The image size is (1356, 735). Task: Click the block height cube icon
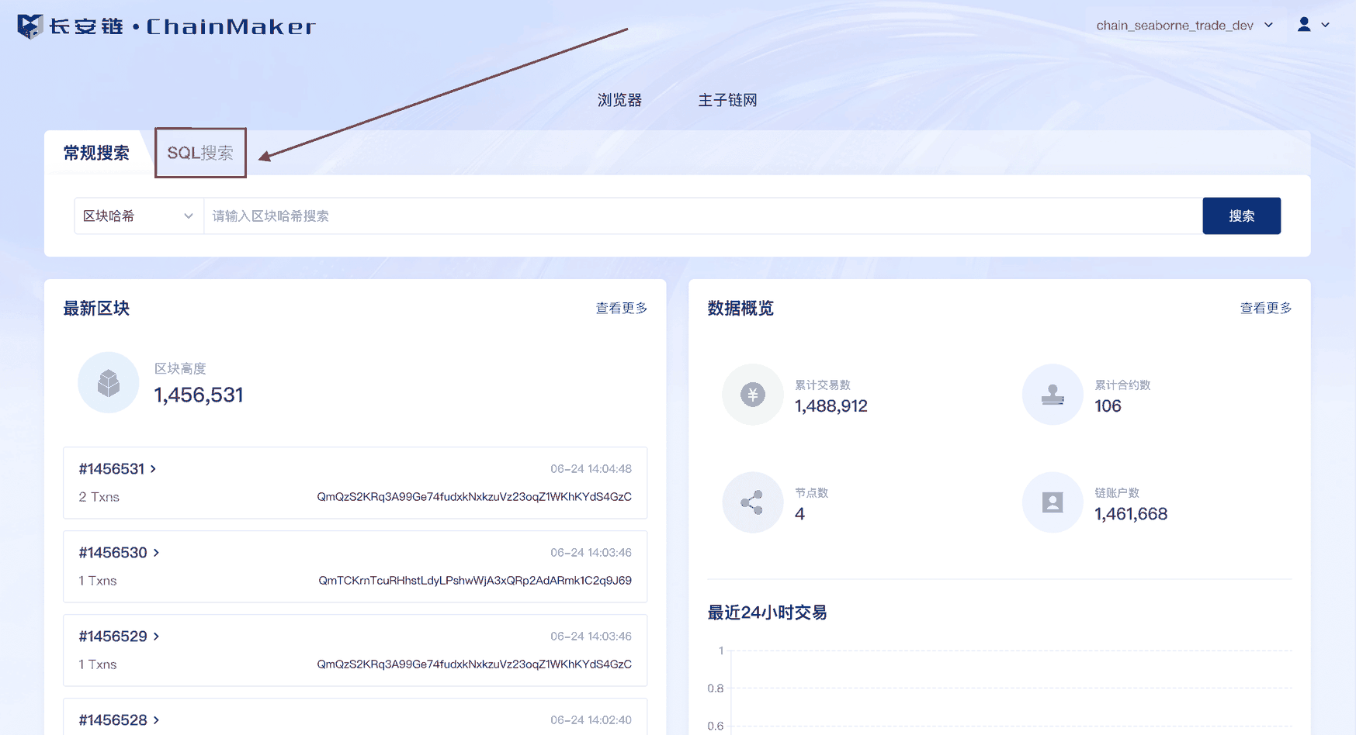(109, 382)
